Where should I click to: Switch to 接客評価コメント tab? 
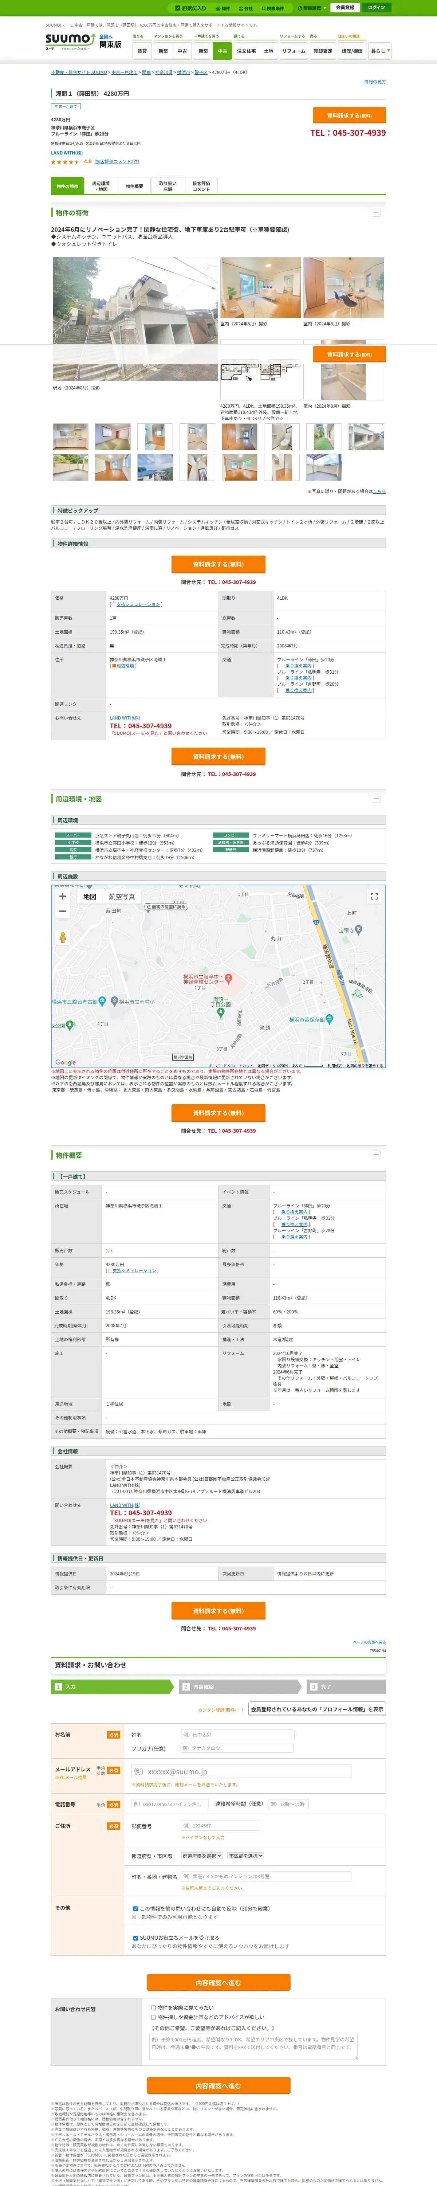pyautogui.click(x=201, y=187)
